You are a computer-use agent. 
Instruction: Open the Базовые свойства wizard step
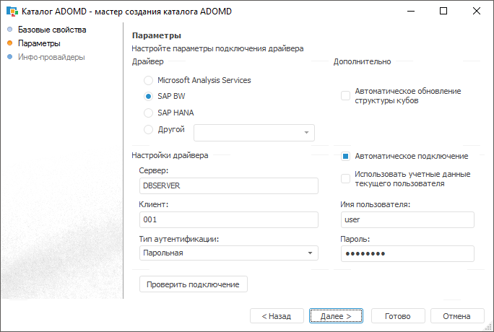pyautogui.click(x=52, y=30)
